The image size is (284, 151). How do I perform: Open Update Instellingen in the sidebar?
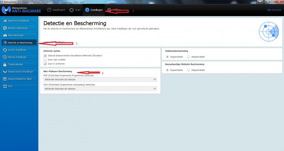(x=19, y=50)
